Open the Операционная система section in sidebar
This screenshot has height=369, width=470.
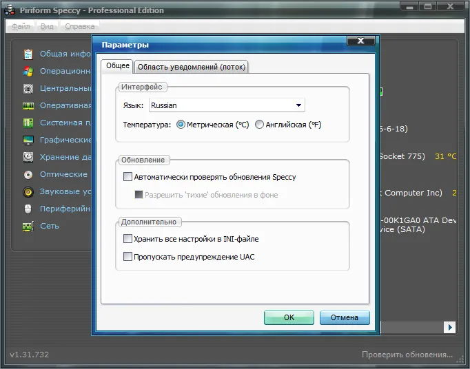click(x=65, y=72)
